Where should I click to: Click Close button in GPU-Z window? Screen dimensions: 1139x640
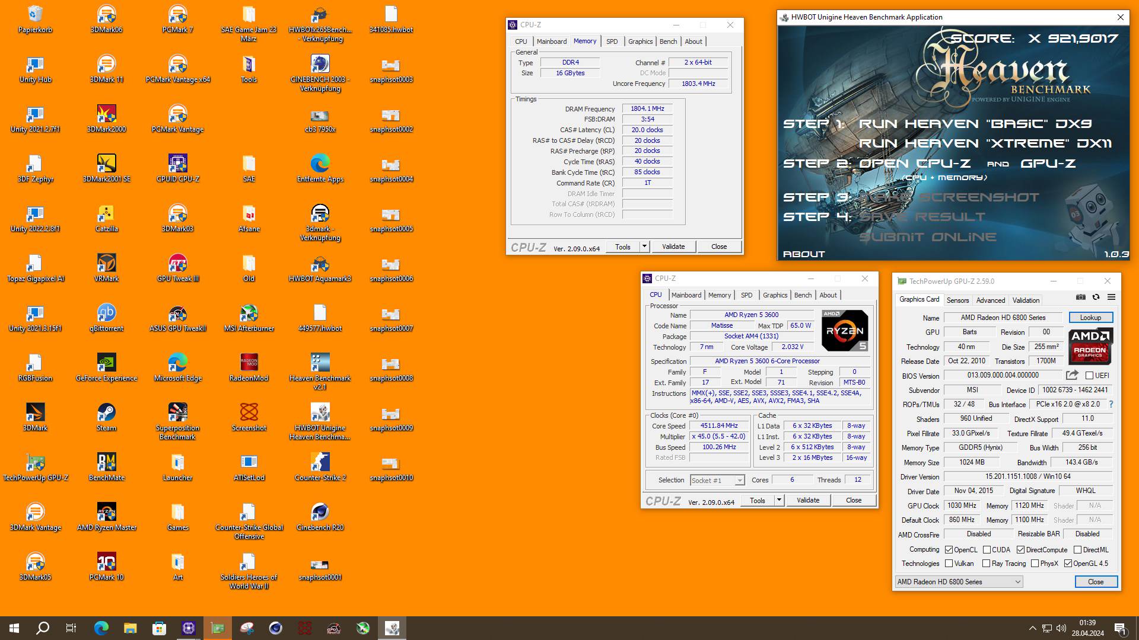click(x=1096, y=582)
